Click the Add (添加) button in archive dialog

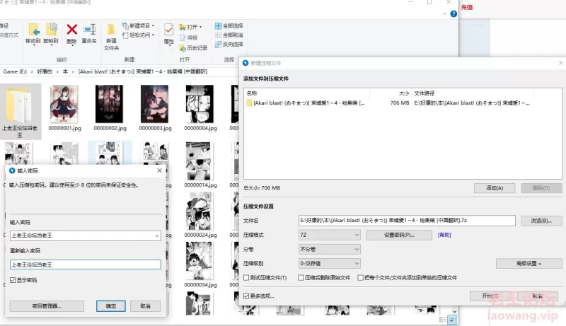click(495, 188)
